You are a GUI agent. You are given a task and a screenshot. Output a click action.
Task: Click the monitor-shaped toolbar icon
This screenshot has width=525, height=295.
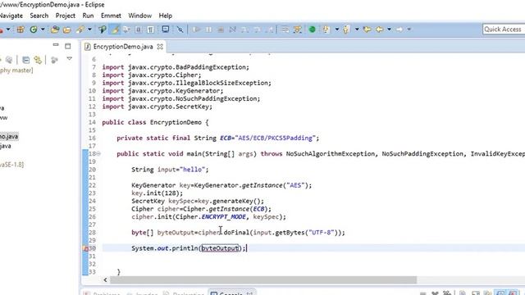(x=166, y=29)
